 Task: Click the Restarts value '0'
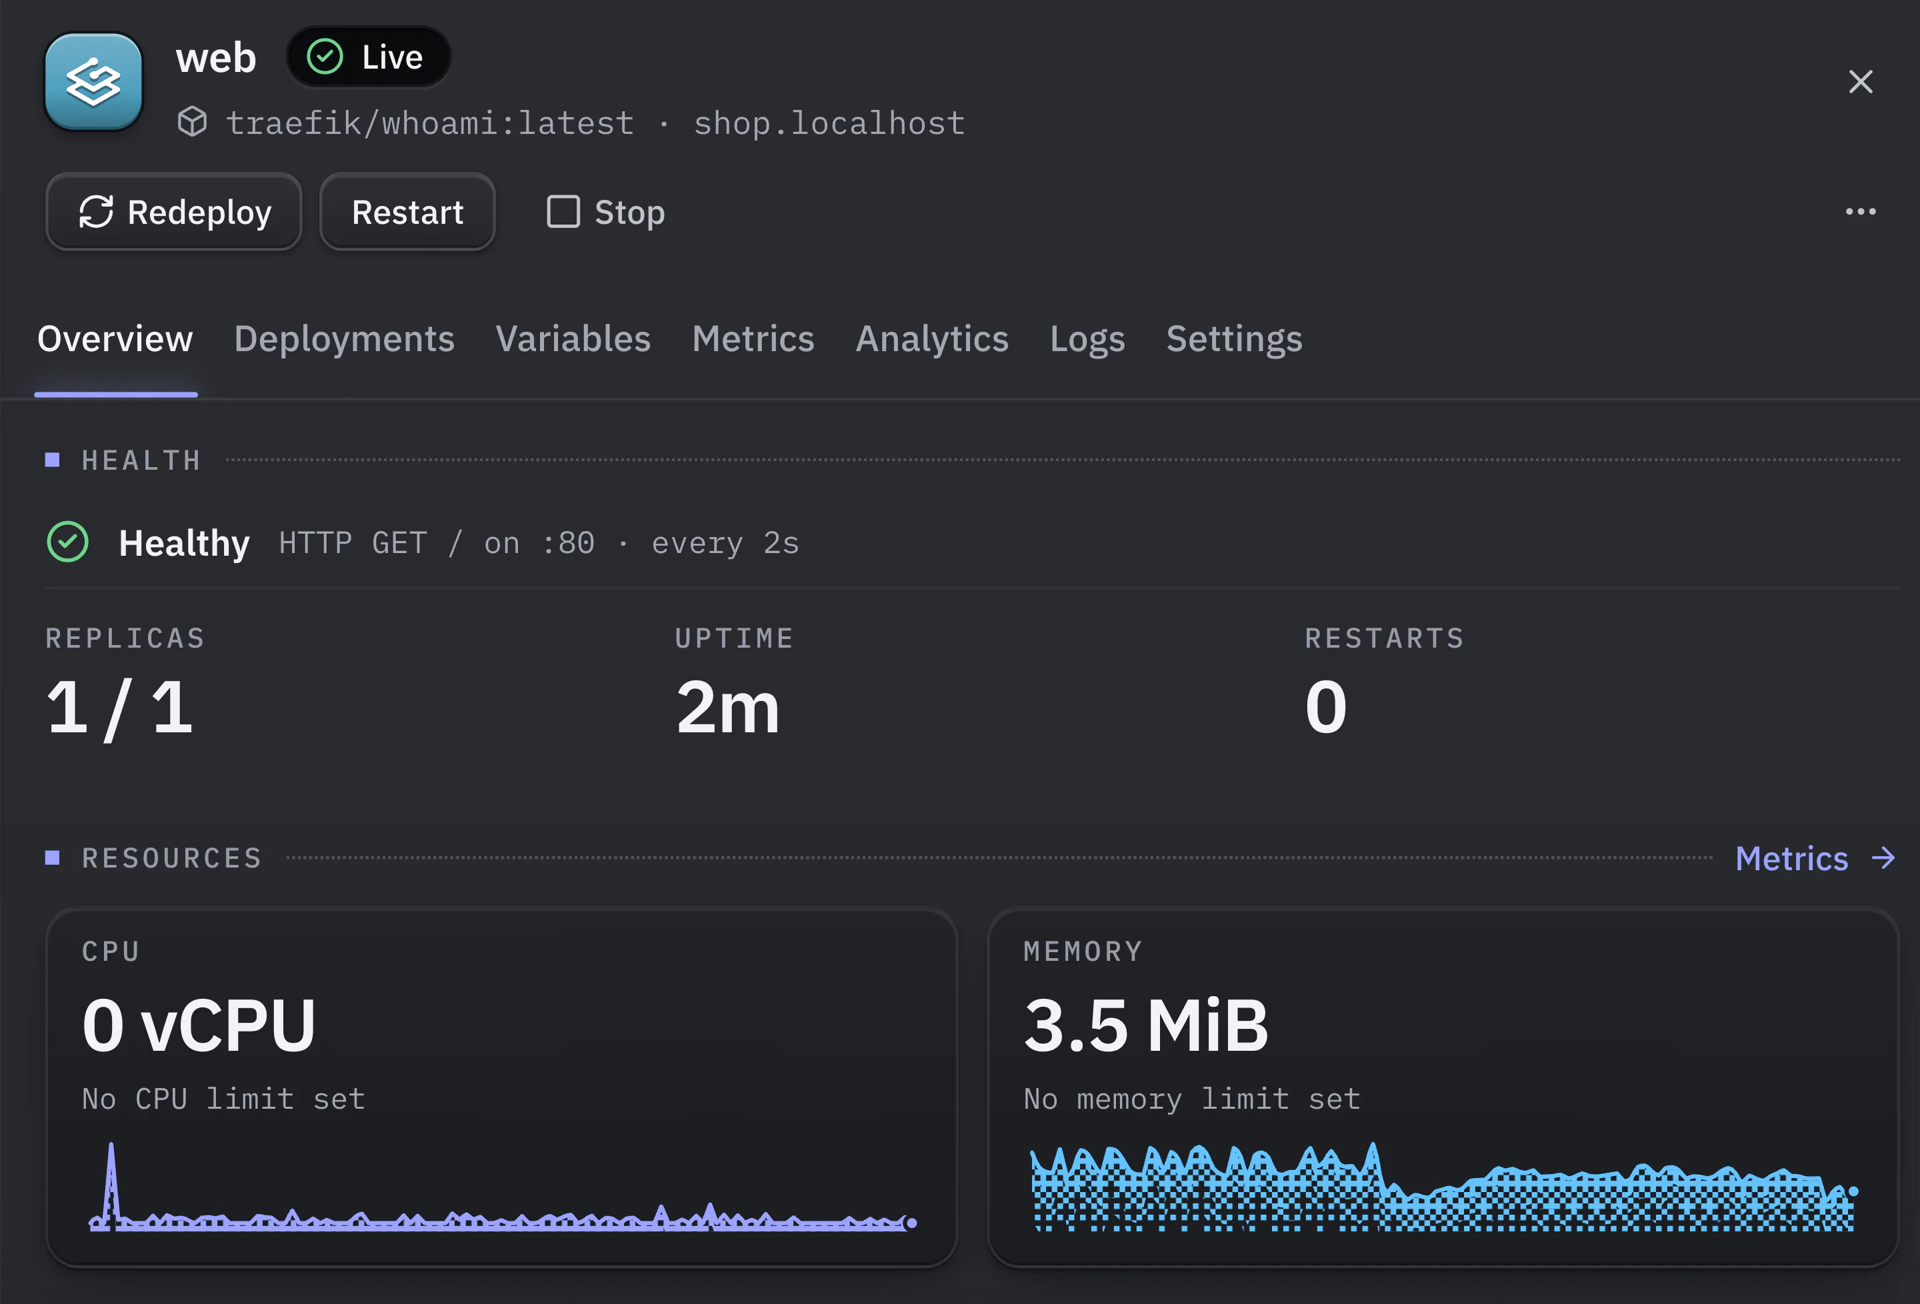(1326, 708)
